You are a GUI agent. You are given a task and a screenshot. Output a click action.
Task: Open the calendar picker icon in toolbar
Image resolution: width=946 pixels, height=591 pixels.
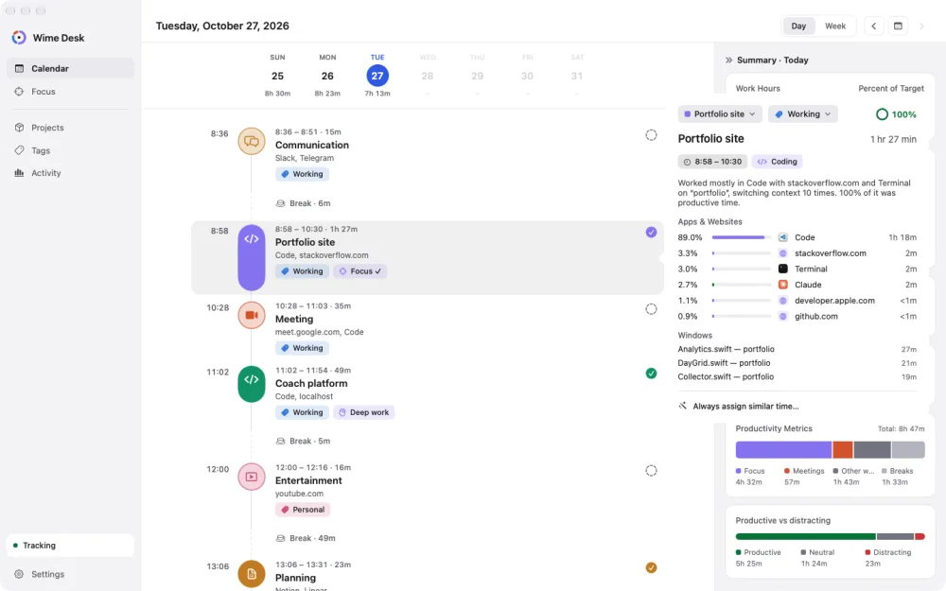pos(898,26)
